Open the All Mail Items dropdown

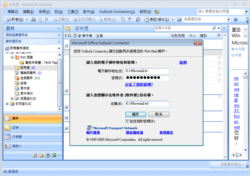click(x=59, y=48)
